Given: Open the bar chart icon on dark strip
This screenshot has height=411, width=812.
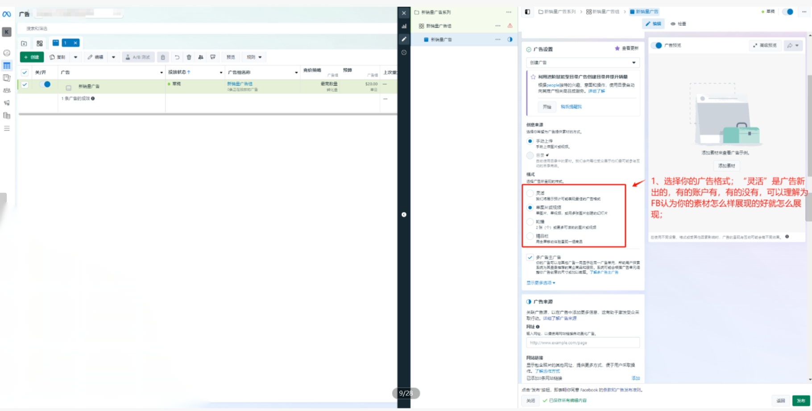Looking at the screenshot, I should pos(404,26).
